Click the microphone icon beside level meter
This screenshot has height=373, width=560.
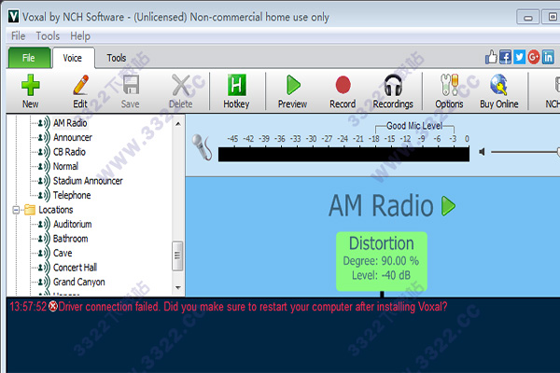203,147
